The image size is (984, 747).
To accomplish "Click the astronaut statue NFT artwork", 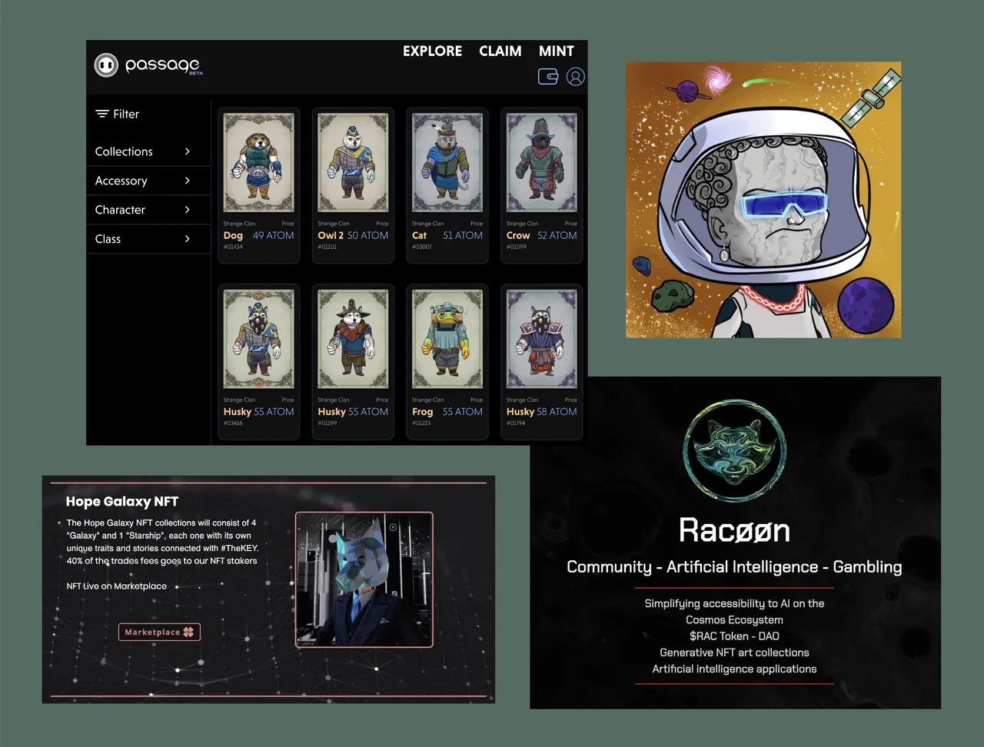I will pos(763,200).
